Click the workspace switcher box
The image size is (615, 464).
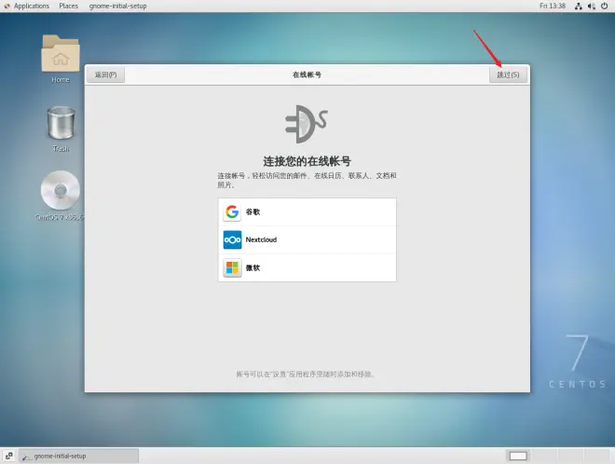click(x=518, y=456)
